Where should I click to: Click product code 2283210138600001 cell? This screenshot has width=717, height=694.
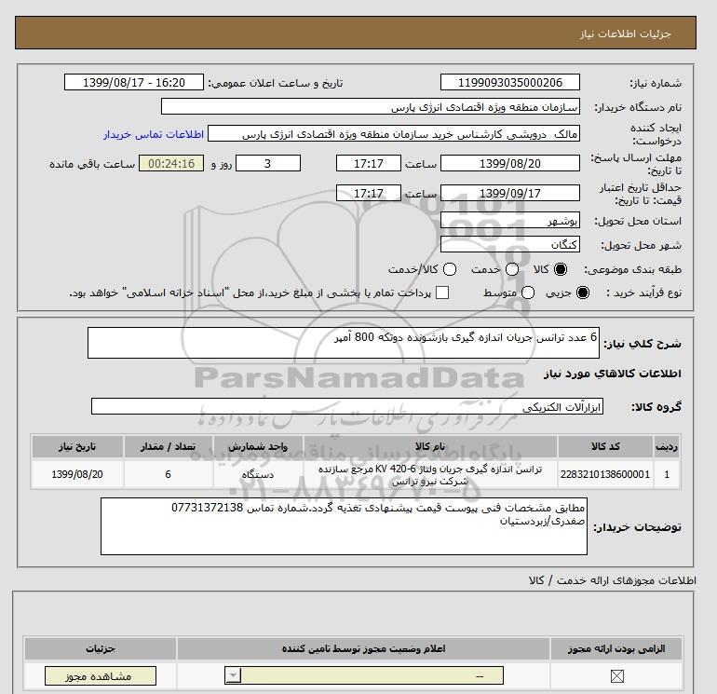pos(605,474)
